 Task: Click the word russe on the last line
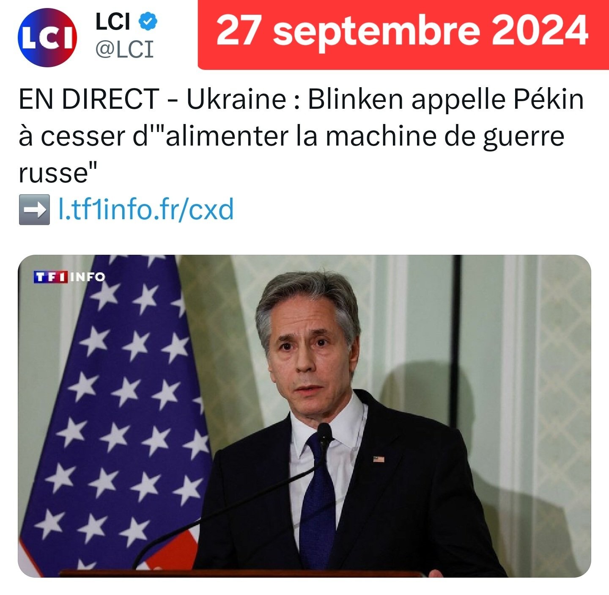tap(53, 173)
